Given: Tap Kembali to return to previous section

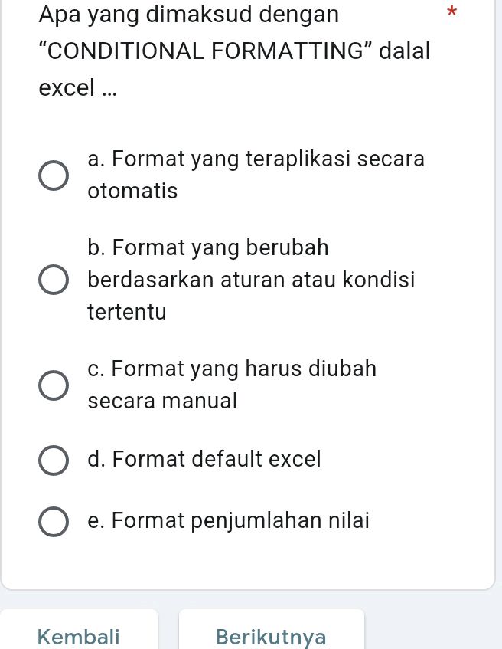Looking at the screenshot, I should pos(79,637).
